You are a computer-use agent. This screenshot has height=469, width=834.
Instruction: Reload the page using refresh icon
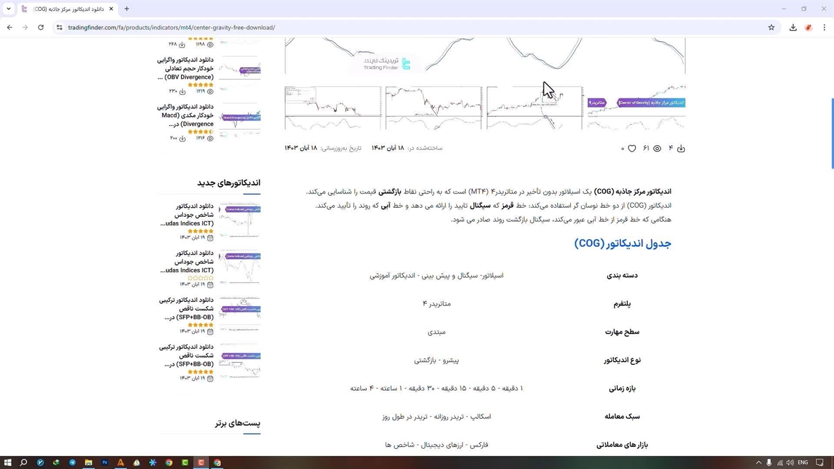point(40,27)
